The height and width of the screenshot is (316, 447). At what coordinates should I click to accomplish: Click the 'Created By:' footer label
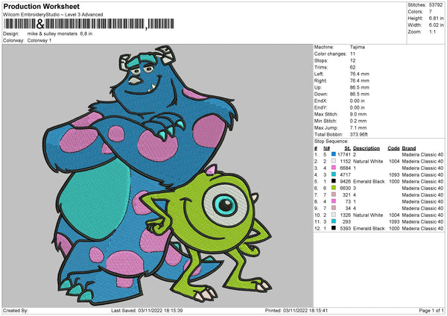(16, 310)
